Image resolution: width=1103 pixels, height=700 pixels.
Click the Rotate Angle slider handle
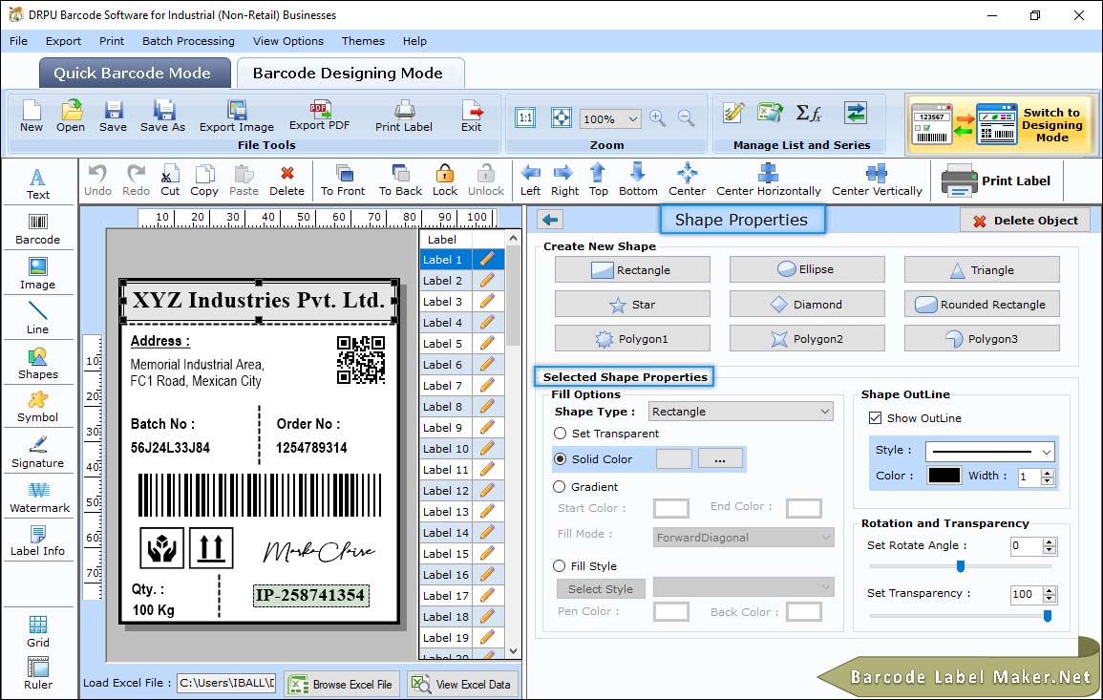click(960, 565)
